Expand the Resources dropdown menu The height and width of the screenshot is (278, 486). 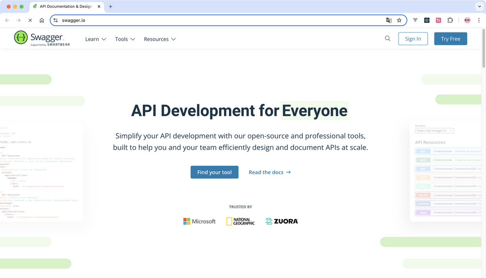[x=159, y=39]
